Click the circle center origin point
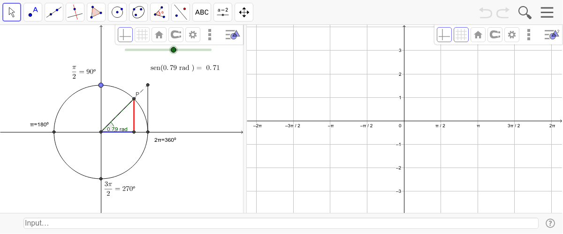The image size is (563, 234). point(101,132)
